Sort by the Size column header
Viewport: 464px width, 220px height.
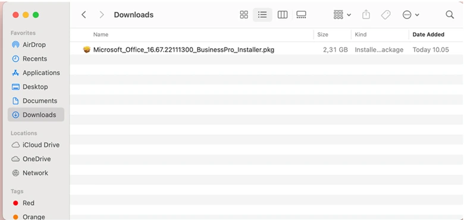click(322, 34)
